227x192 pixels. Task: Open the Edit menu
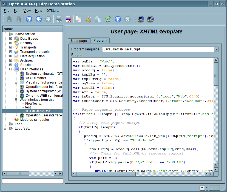click(x=16, y=11)
